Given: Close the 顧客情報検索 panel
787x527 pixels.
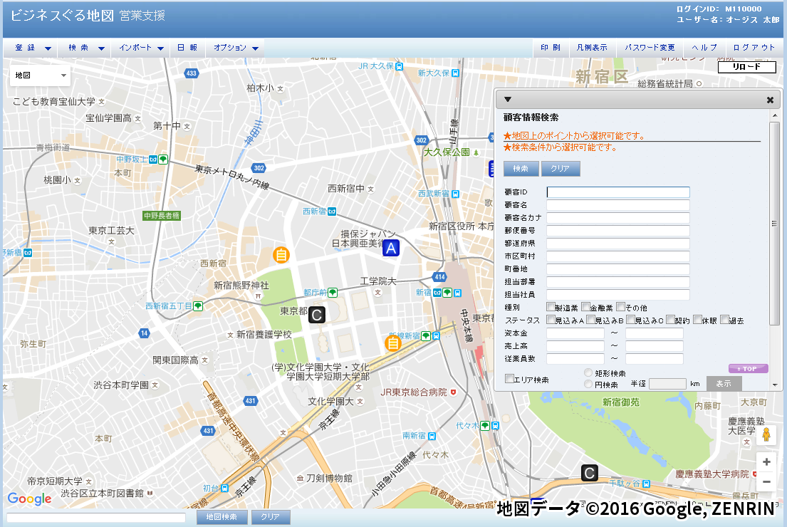Looking at the screenshot, I should click(x=770, y=100).
